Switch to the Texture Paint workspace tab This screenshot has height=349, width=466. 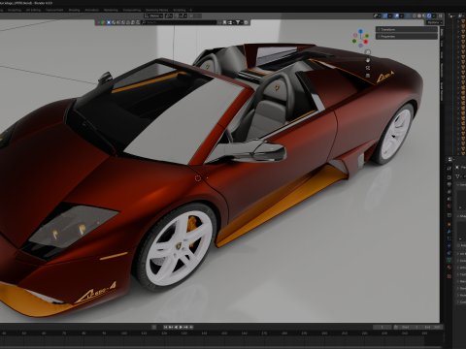54,10
